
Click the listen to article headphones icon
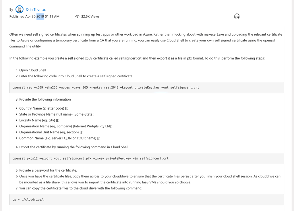coord(237,16)
